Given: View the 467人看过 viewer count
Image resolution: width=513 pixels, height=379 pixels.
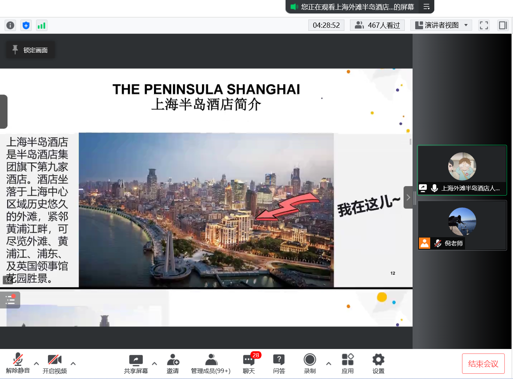Looking at the screenshot, I should pyautogui.click(x=377, y=25).
